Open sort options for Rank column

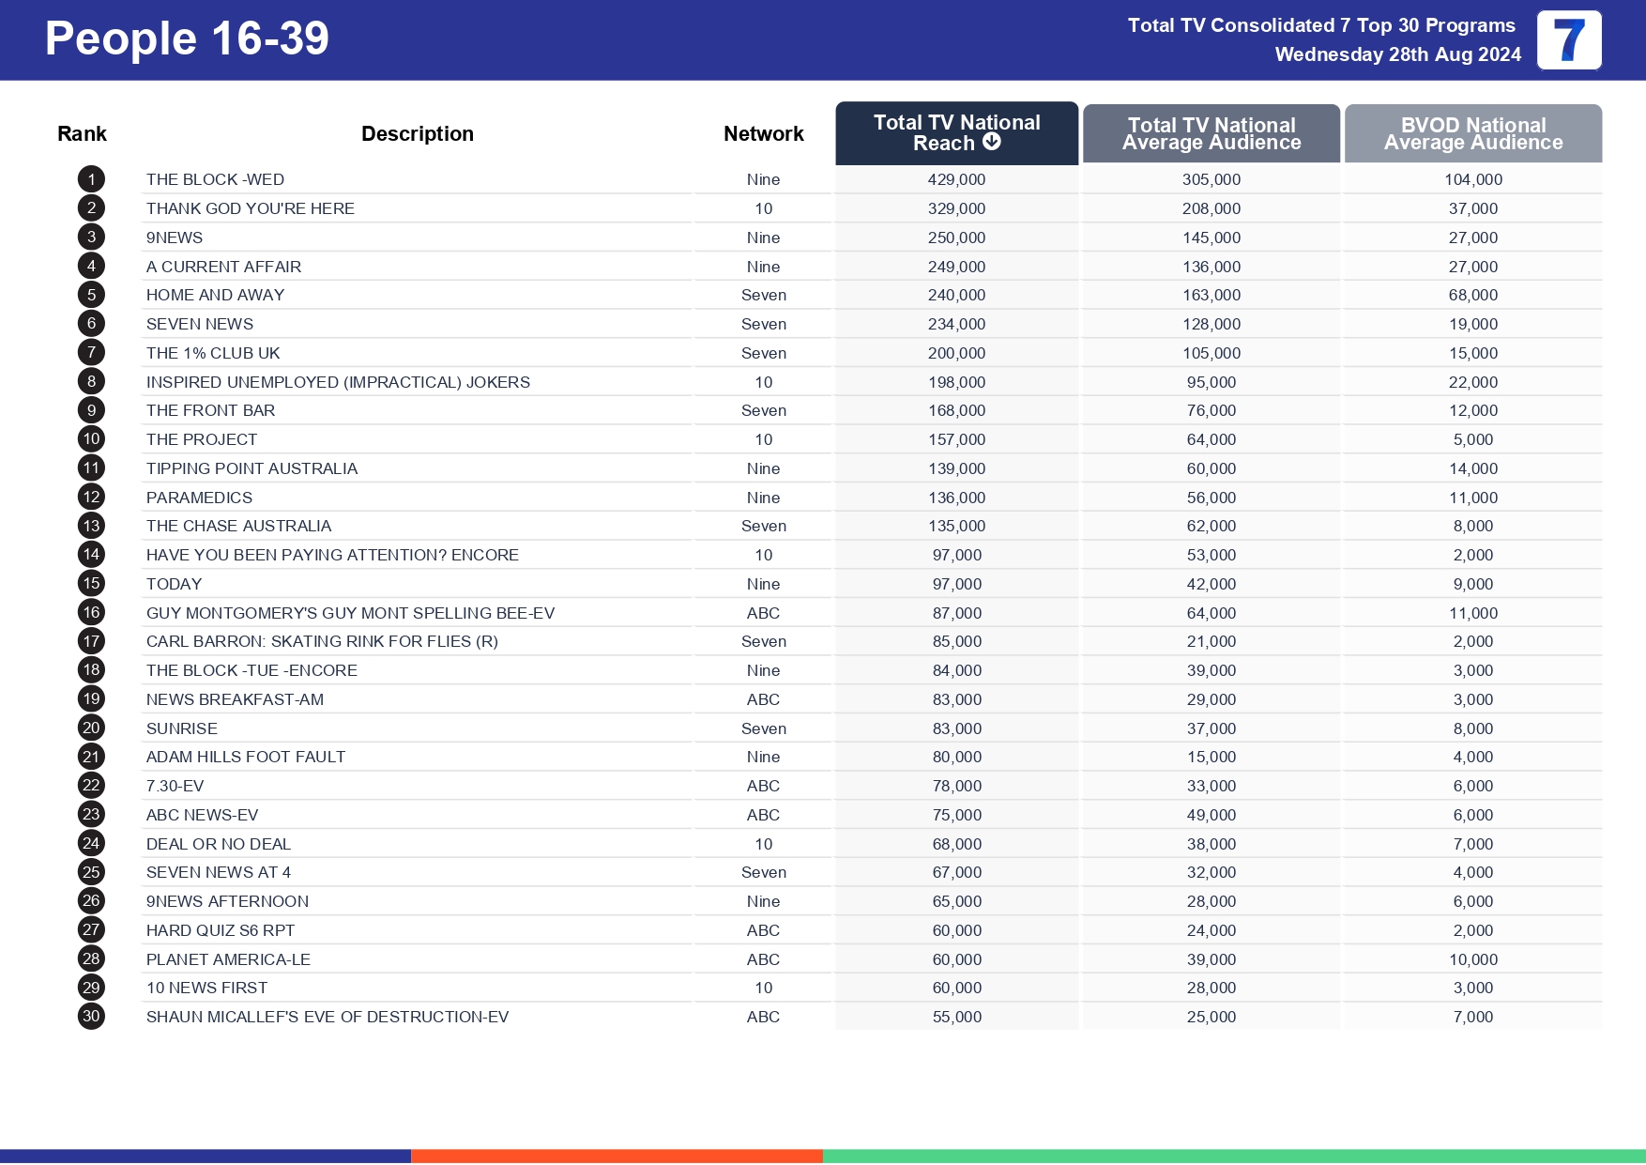point(82,133)
